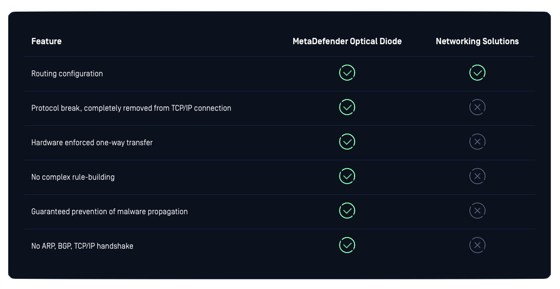Click the Networking Solutions checkmark for Routing configuration
Screen dimensions: 560x289
tap(477, 73)
